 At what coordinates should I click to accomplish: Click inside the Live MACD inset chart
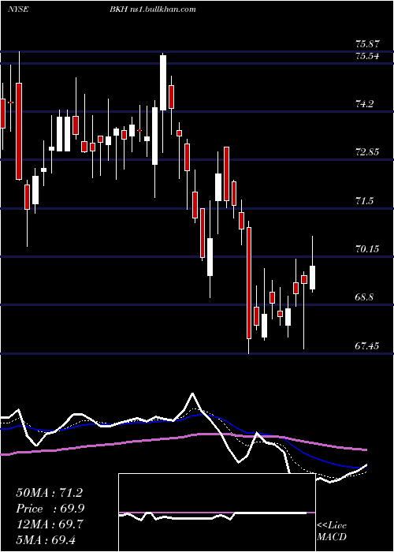click(x=217, y=513)
